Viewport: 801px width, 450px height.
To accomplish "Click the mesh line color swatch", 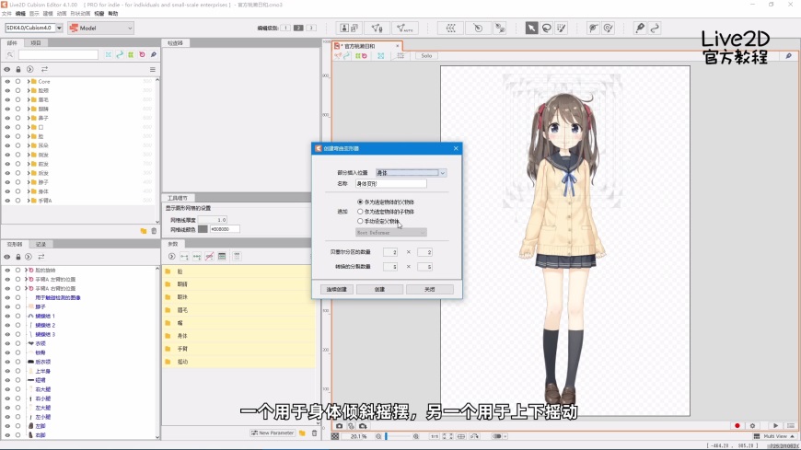I will 203,229.
